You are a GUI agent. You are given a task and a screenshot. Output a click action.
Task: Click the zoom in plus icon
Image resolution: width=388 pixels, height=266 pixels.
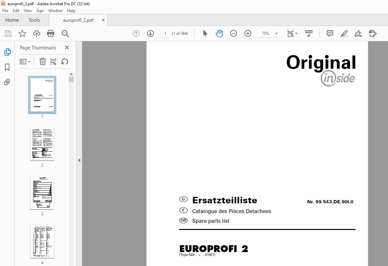[x=248, y=33]
